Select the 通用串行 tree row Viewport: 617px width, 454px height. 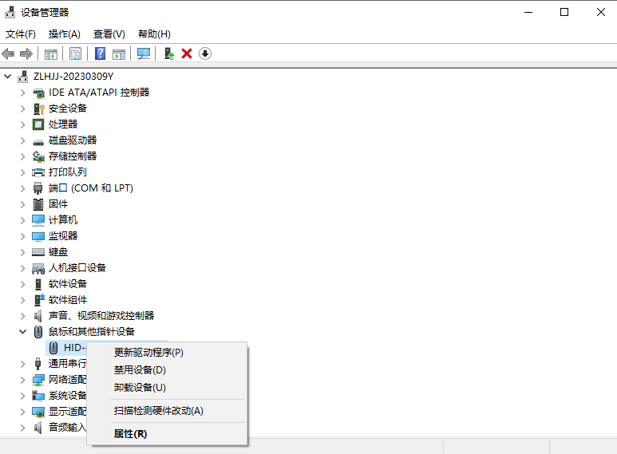pyautogui.click(x=67, y=364)
